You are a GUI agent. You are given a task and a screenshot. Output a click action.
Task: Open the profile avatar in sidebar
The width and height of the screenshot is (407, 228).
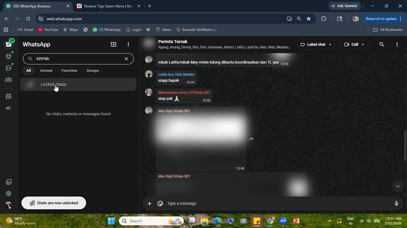coord(8,205)
